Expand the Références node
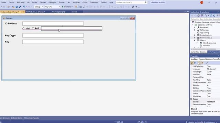220x123 pixels. click(x=195, y=30)
